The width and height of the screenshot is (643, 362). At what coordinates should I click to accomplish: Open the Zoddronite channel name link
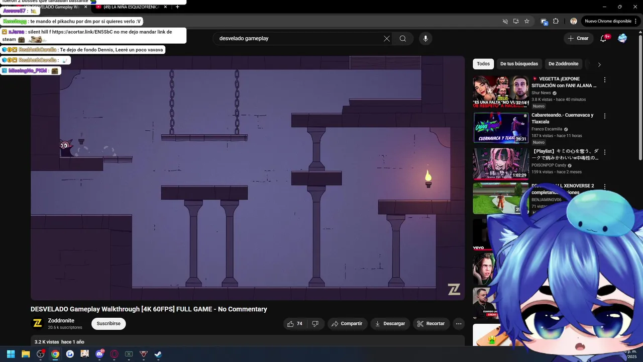point(61,321)
